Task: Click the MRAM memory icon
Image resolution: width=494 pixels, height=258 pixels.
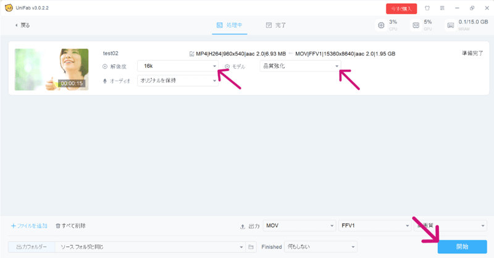Action: coord(451,25)
